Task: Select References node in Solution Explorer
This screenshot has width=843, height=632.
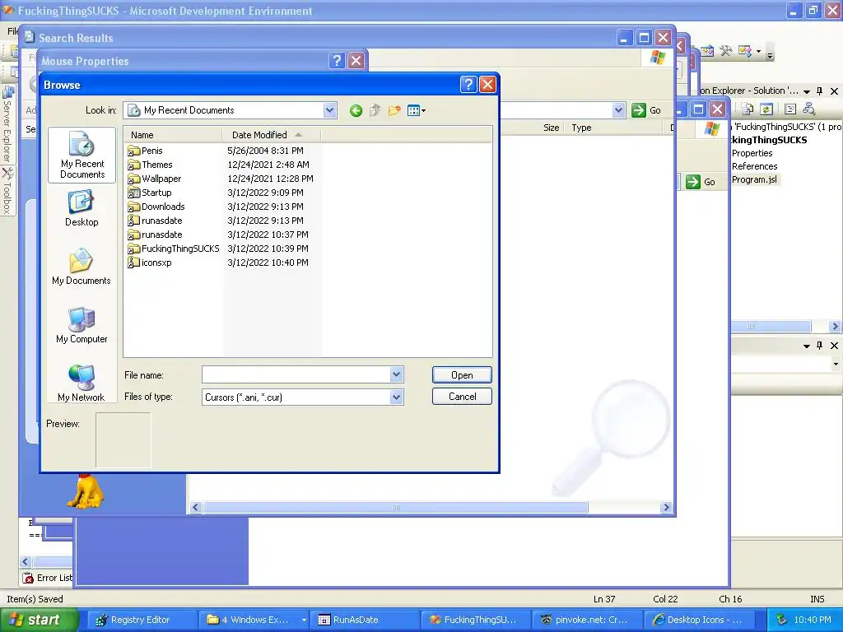Action: coord(754,166)
